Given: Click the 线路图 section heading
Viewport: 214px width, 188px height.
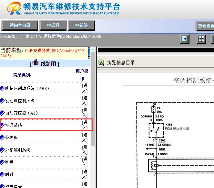Looking at the screenshot, I should point(48,64).
